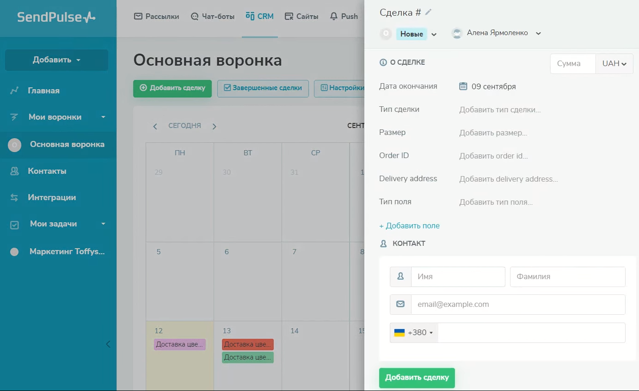Viewport: 639px width, 391px height.
Task: Open the red Доставка цве... deal on day 13
Action: coord(248,344)
